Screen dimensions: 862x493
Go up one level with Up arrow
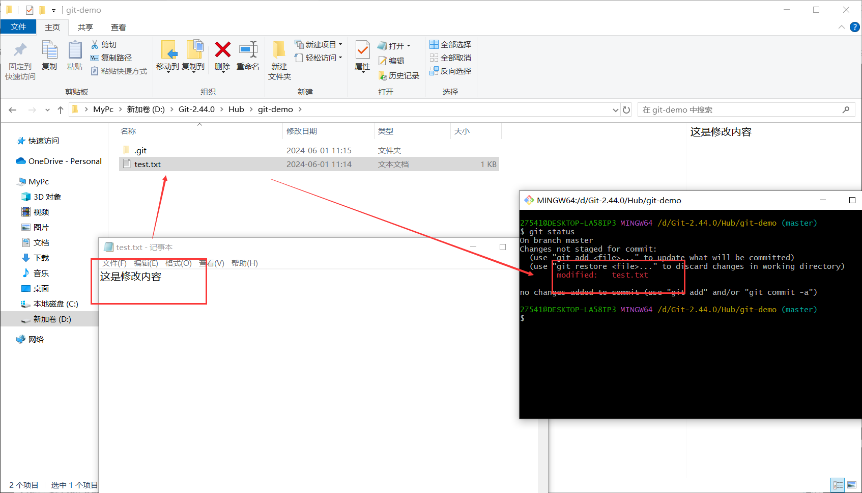[61, 109]
